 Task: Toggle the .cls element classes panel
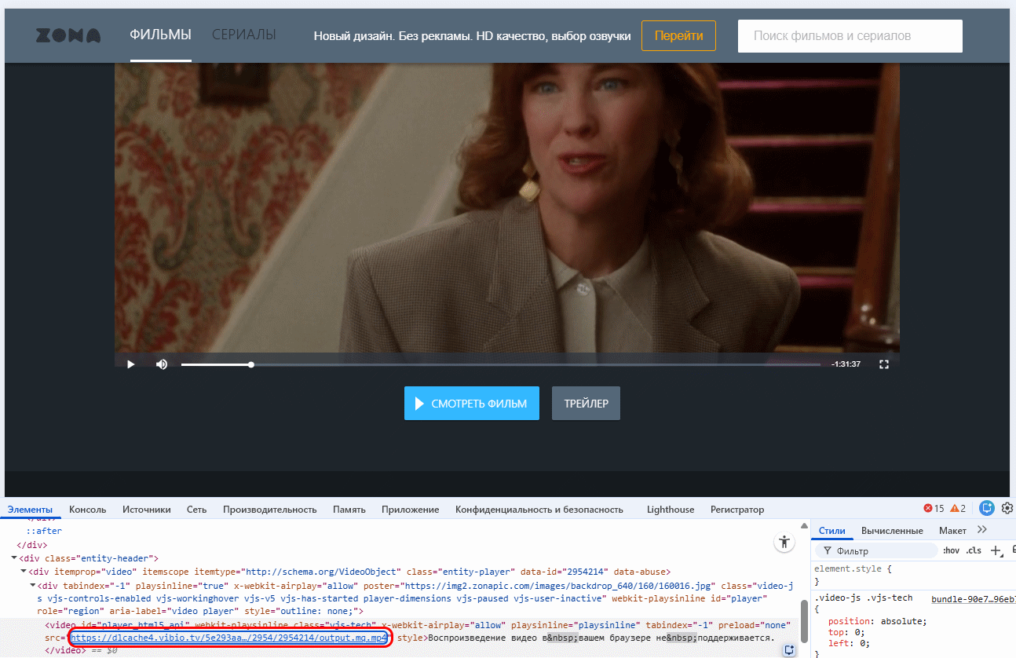coord(974,550)
